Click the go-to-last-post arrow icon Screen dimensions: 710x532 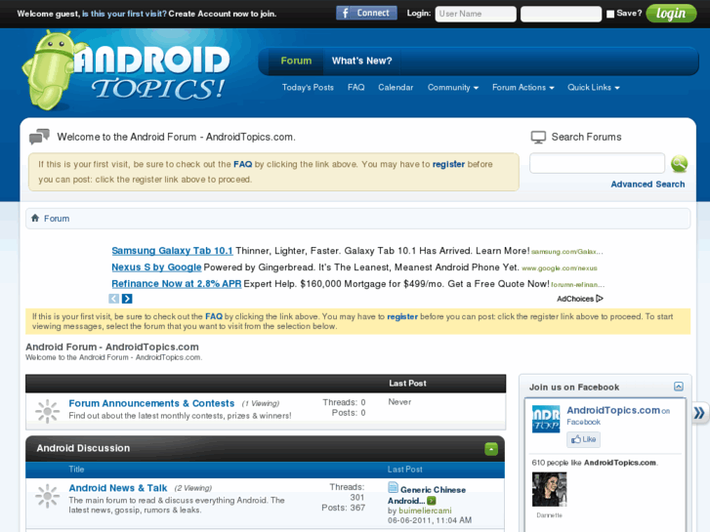click(432, 501)
